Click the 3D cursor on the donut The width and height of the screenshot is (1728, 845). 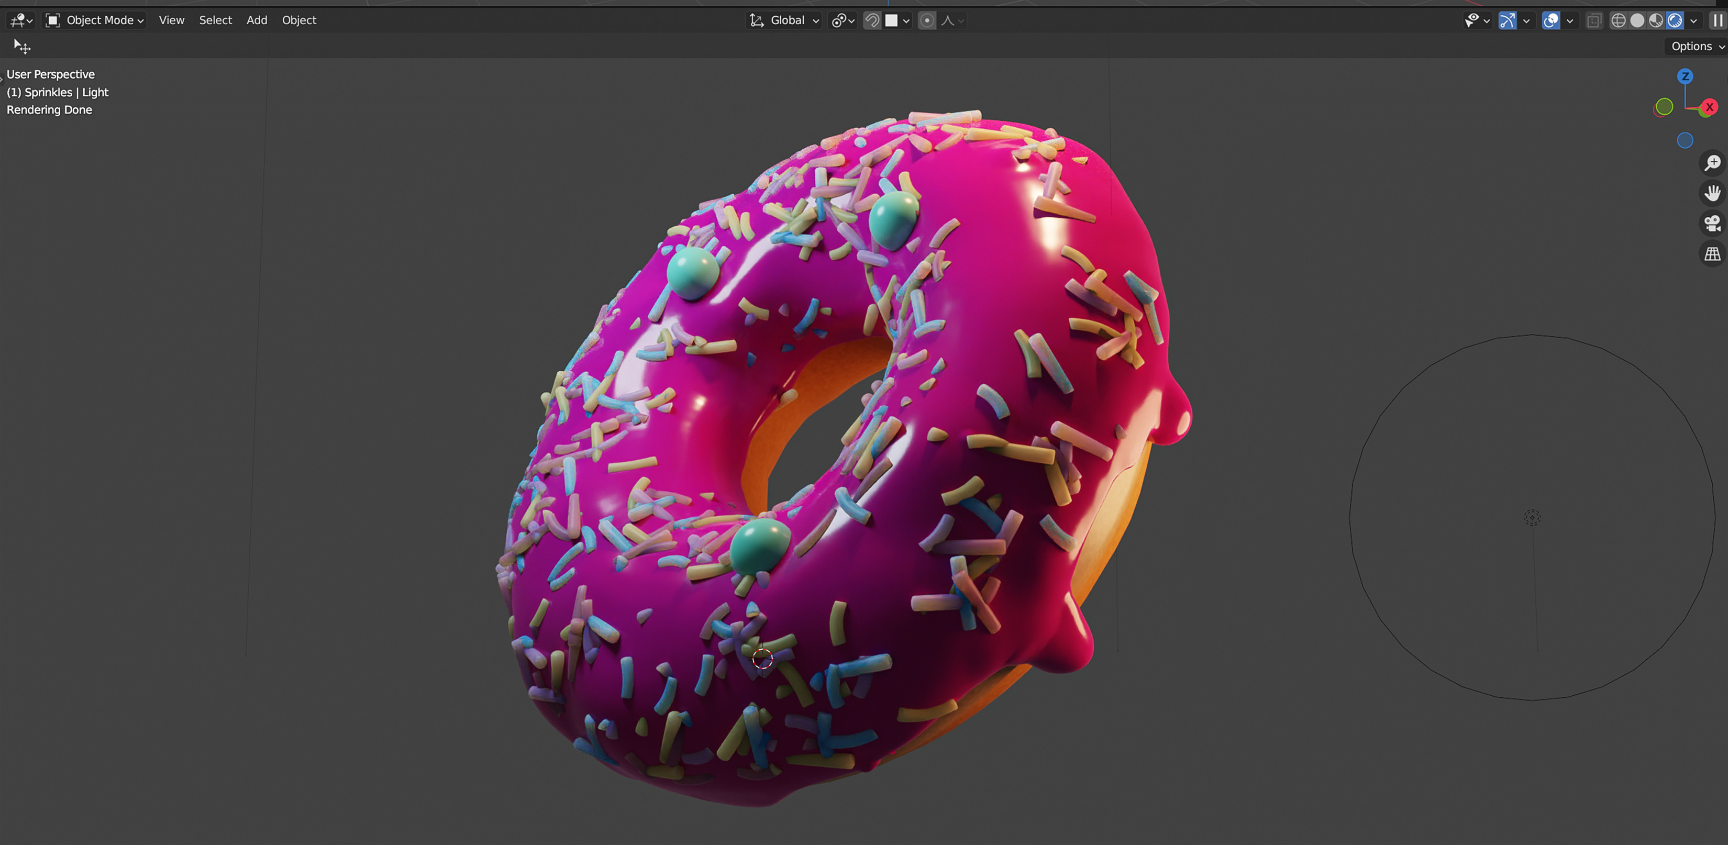[x=762, y=659]
